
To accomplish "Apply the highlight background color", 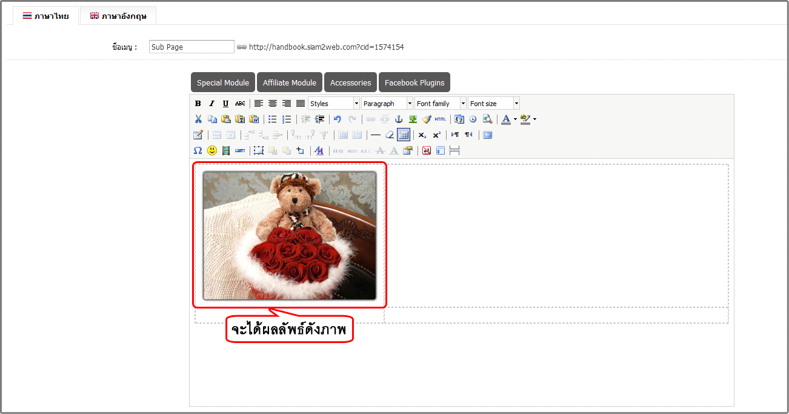I will pos(525,119).
